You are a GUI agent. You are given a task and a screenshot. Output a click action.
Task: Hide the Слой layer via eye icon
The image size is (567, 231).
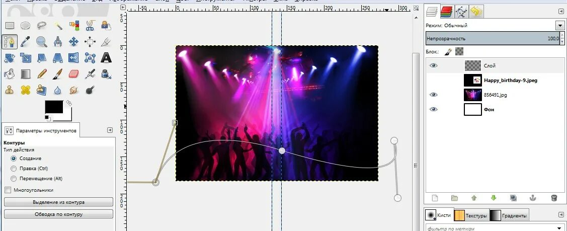pyautogui.click(x=433, y=65)
